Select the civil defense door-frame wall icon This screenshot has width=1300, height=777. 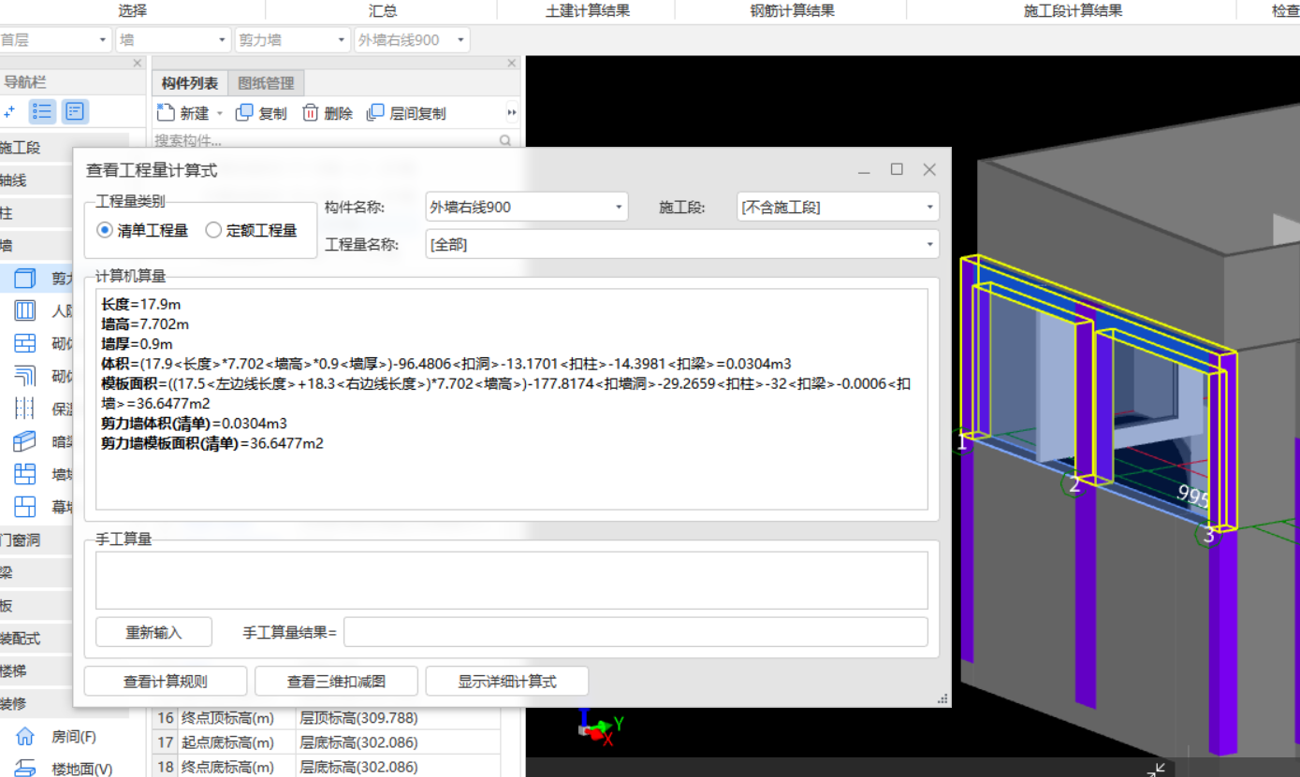25,310
